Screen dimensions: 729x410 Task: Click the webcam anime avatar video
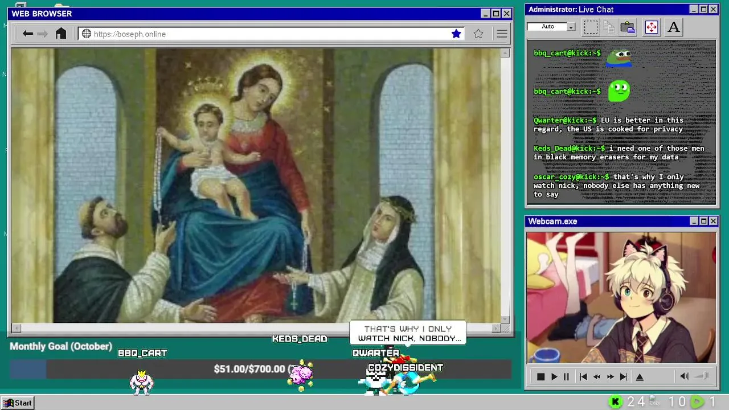coord(621,297)
